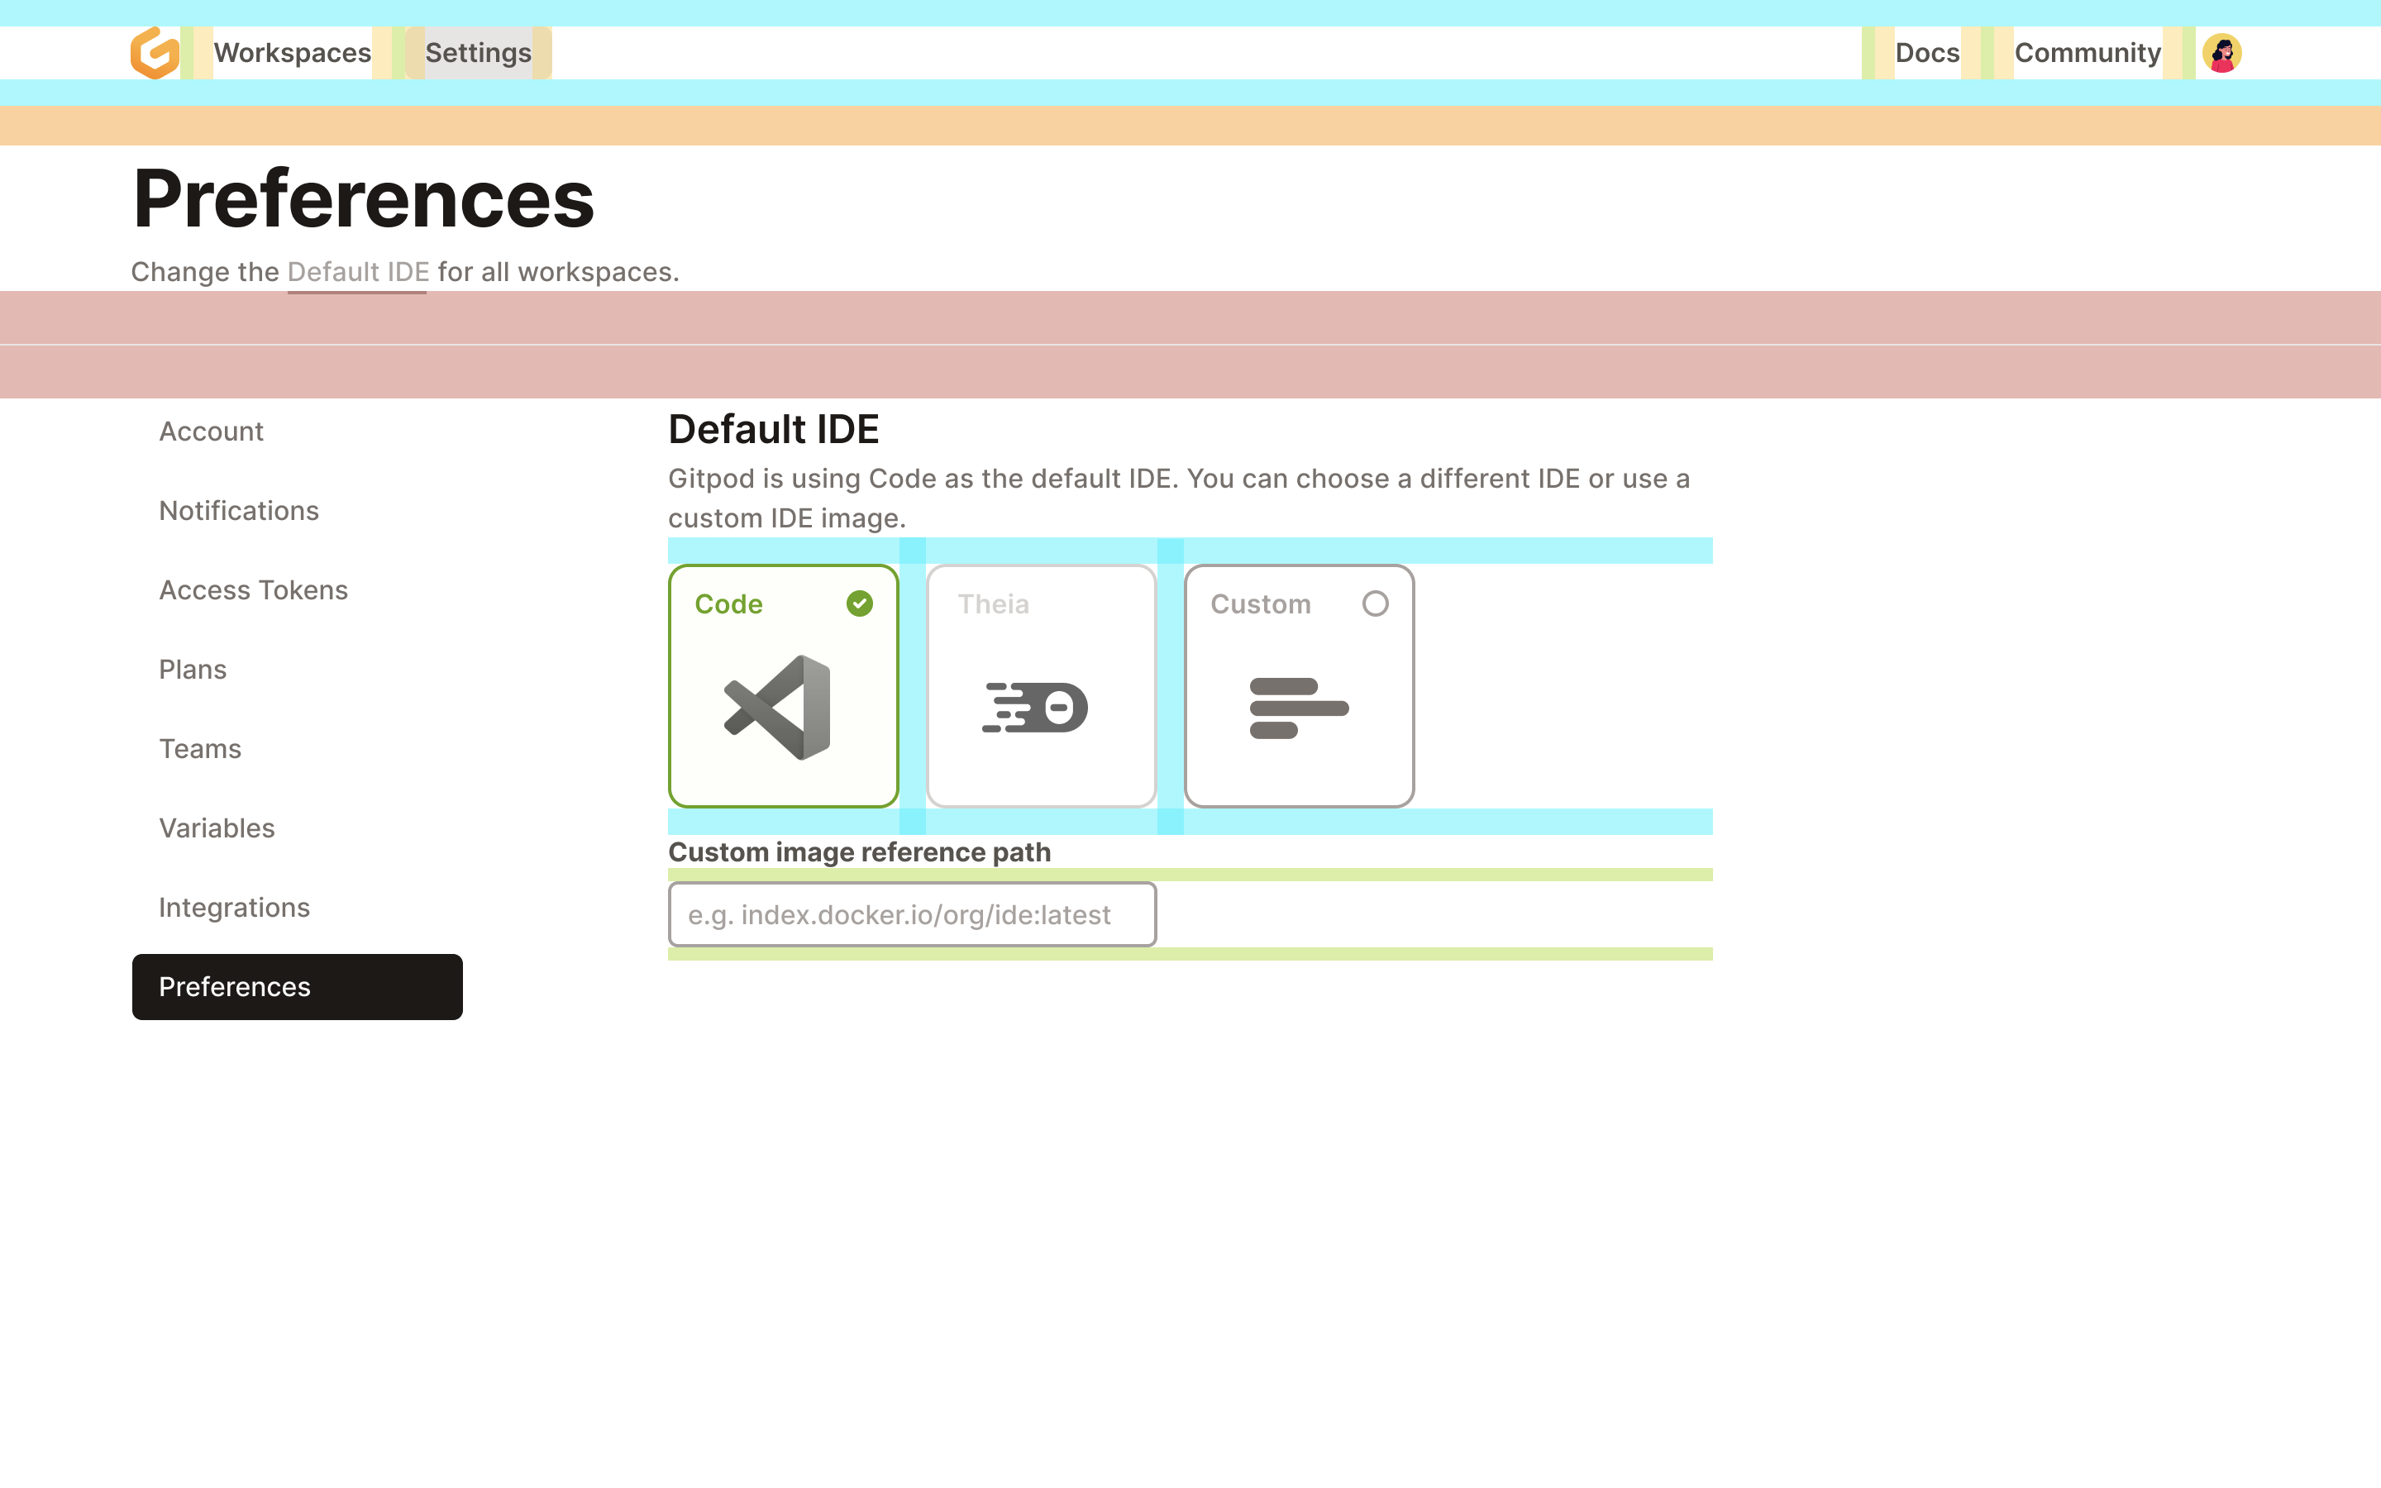2381x1488 pixels.
Task: Go to Workspaces in top navigation
Action: [x=292, y=53]
